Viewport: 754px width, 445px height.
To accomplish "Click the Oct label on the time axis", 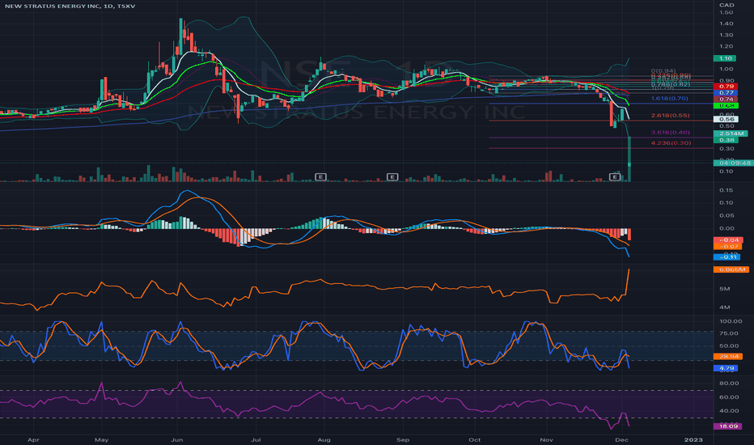I will pos(475,439).
